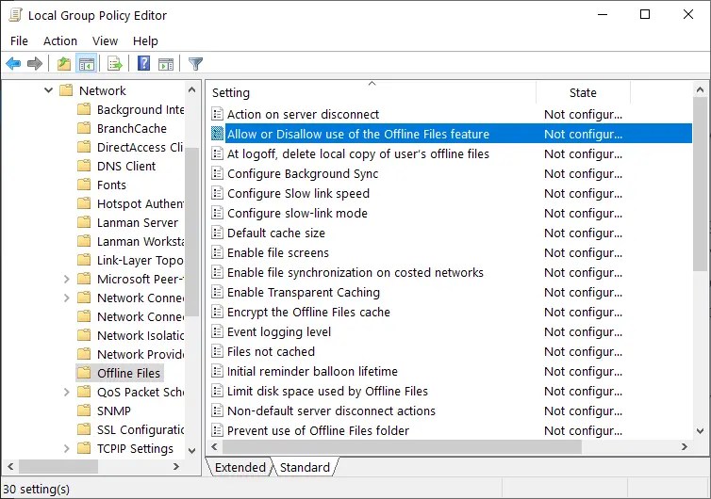Open the View menu
Screen dimensions: 711x499
105,41
